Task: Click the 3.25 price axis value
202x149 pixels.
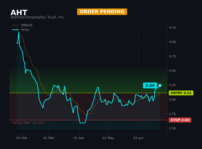Action: (x=173, y=85)
